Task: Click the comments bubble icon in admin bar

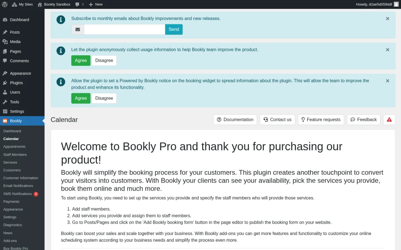Action: coord(78,4)
